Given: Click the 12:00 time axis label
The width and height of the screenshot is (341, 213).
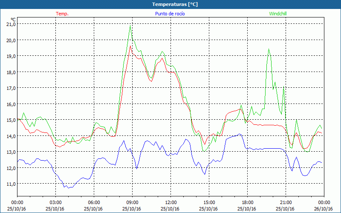Looking at the screenshot, I should (x=171, y=202).
